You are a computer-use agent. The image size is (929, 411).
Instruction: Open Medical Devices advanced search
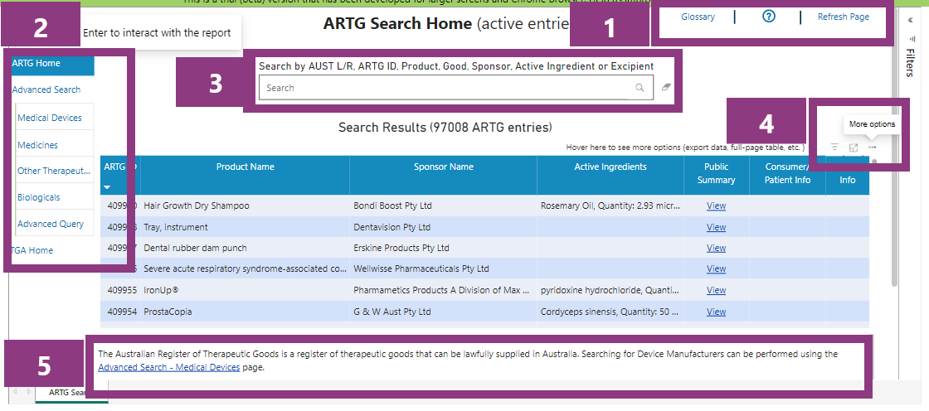click(50, 118)
